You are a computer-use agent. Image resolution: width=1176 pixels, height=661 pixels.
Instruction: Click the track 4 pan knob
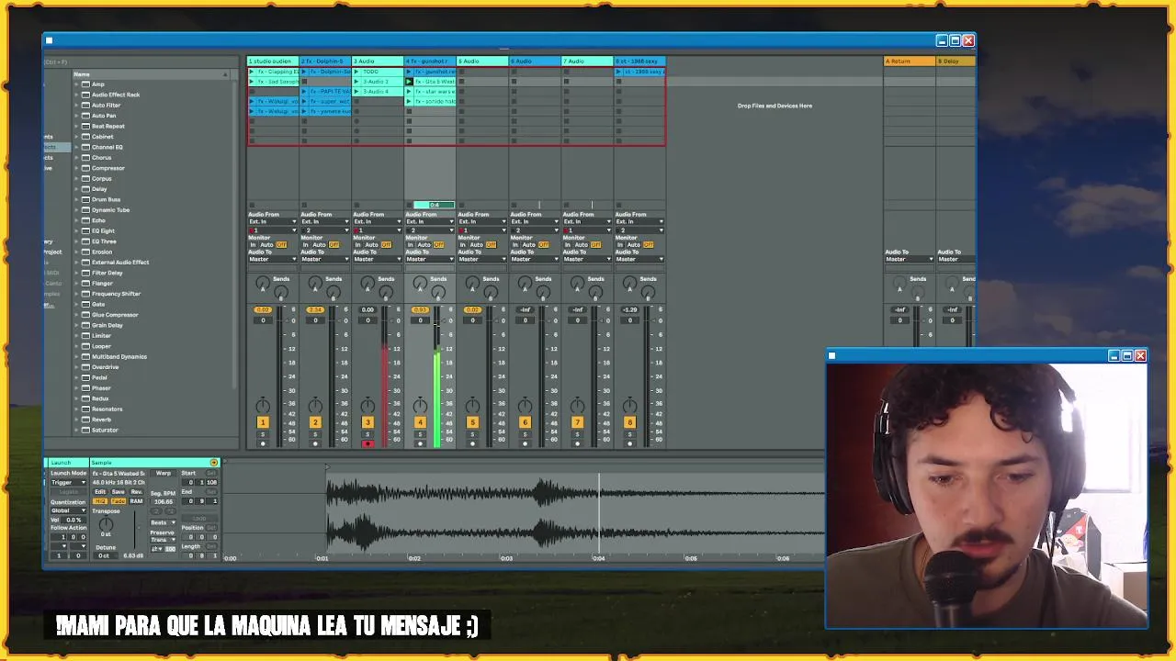420,406
